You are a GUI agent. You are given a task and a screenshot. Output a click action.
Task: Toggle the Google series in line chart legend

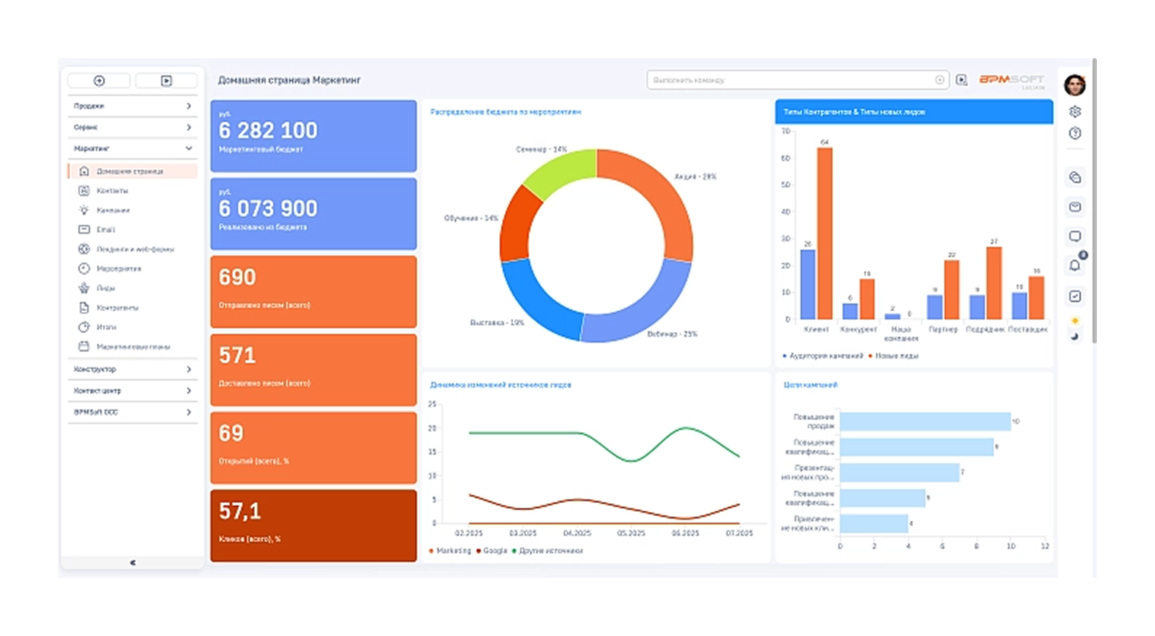click(x=492, y=551)
